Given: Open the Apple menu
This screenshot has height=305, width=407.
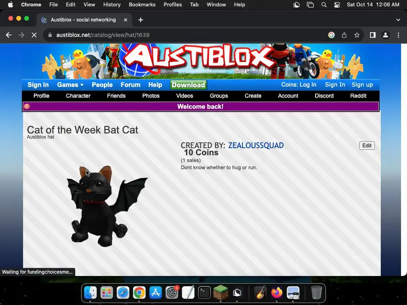Looking at the screenshot, I should [10, 4].
